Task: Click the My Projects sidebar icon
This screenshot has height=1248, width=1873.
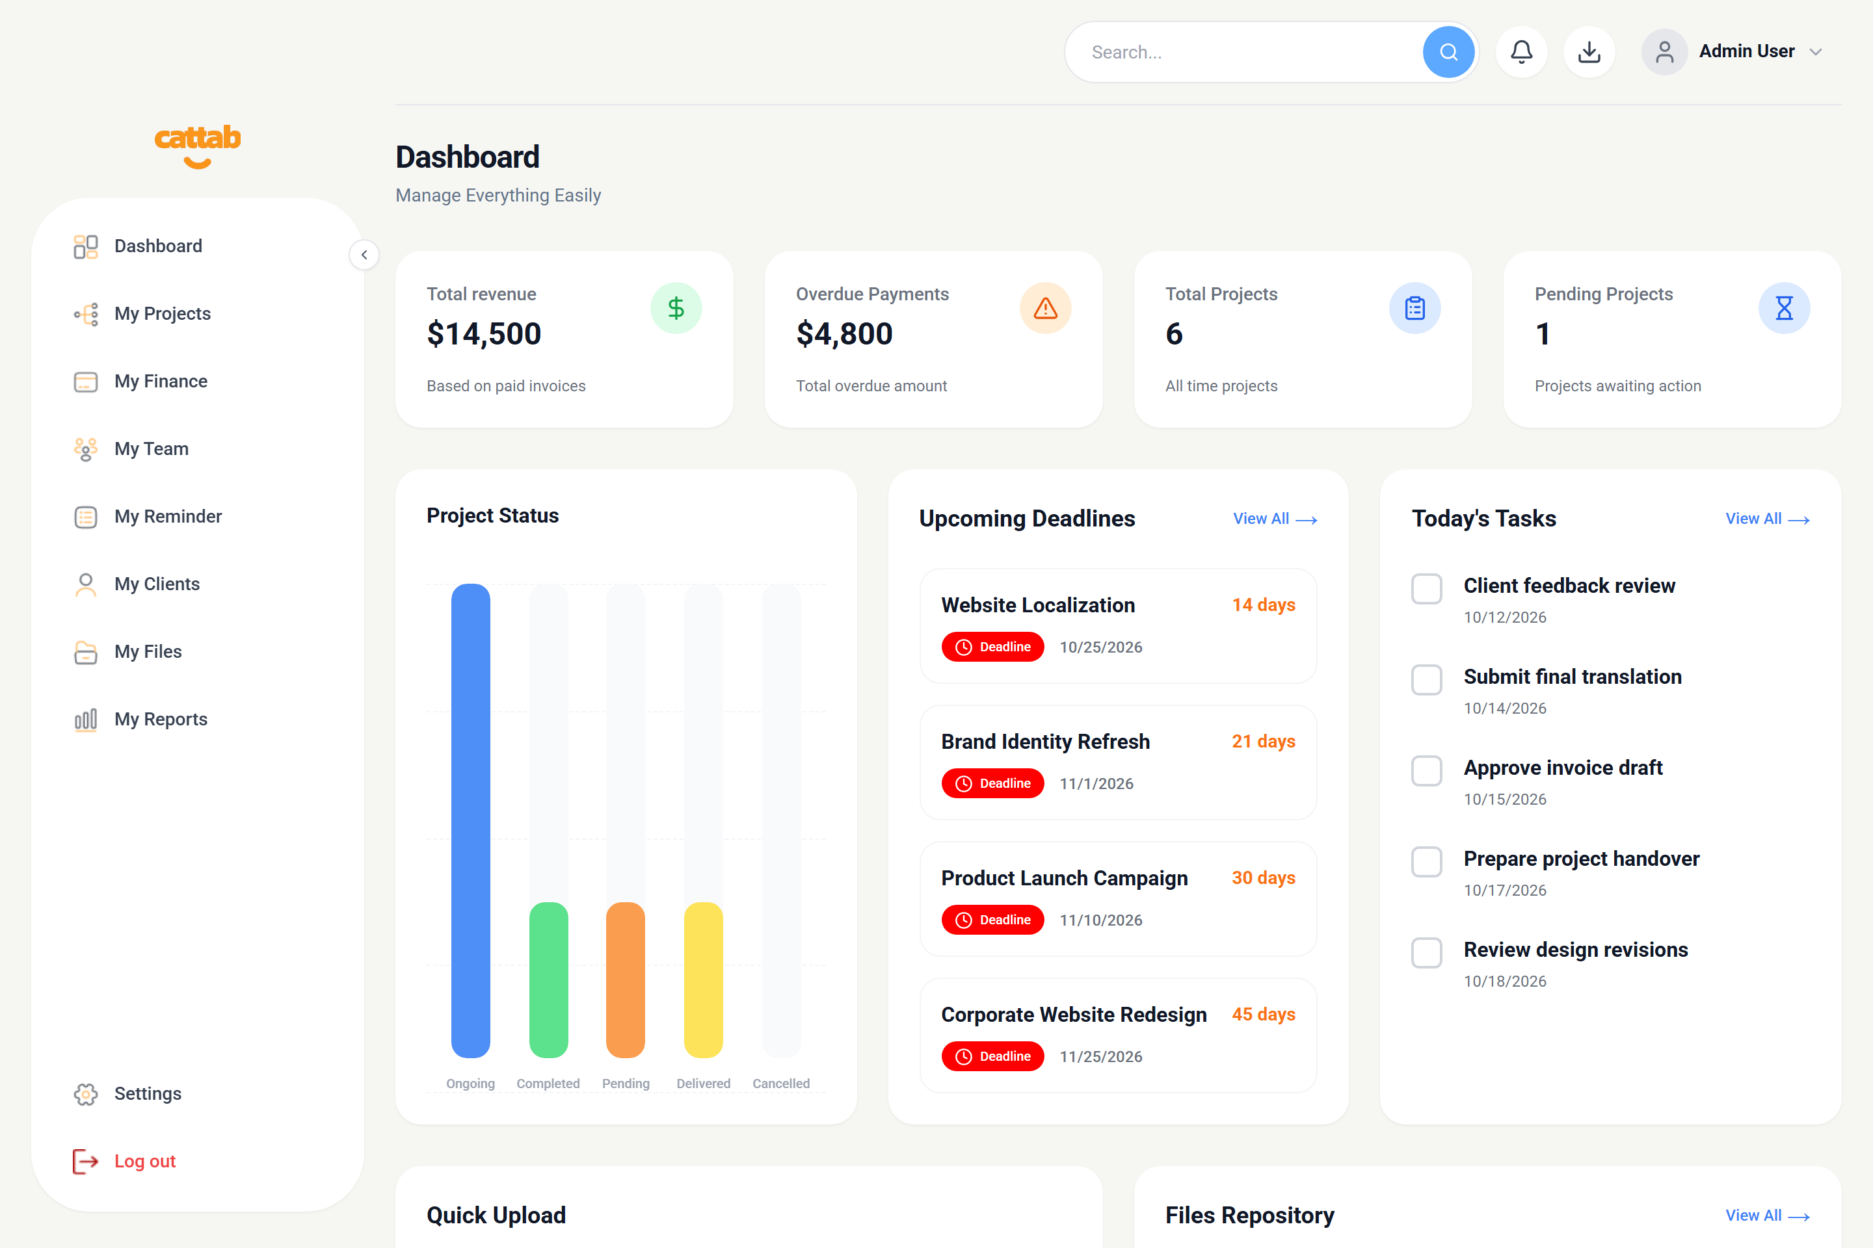Action: click(x=85, y=313)
